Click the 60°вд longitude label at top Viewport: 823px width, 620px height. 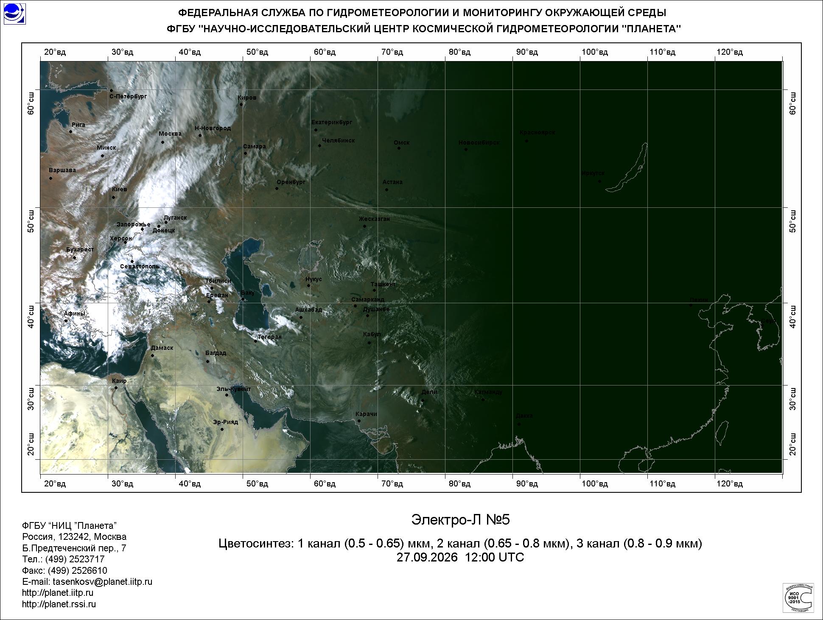click(325, 52)
